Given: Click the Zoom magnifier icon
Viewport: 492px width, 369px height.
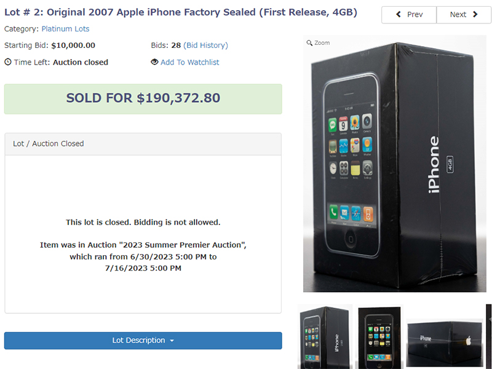Looking at the screenshot, I should pos(309,43).
